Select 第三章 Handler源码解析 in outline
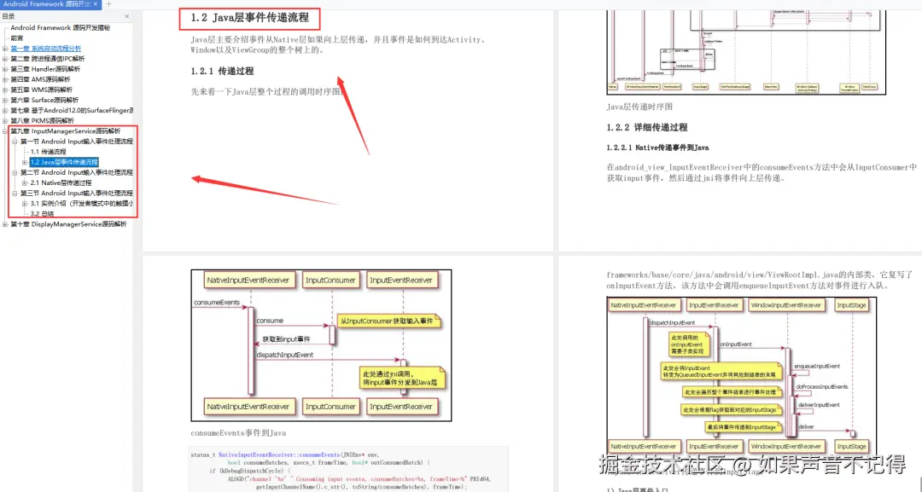 tap(45, 69)
